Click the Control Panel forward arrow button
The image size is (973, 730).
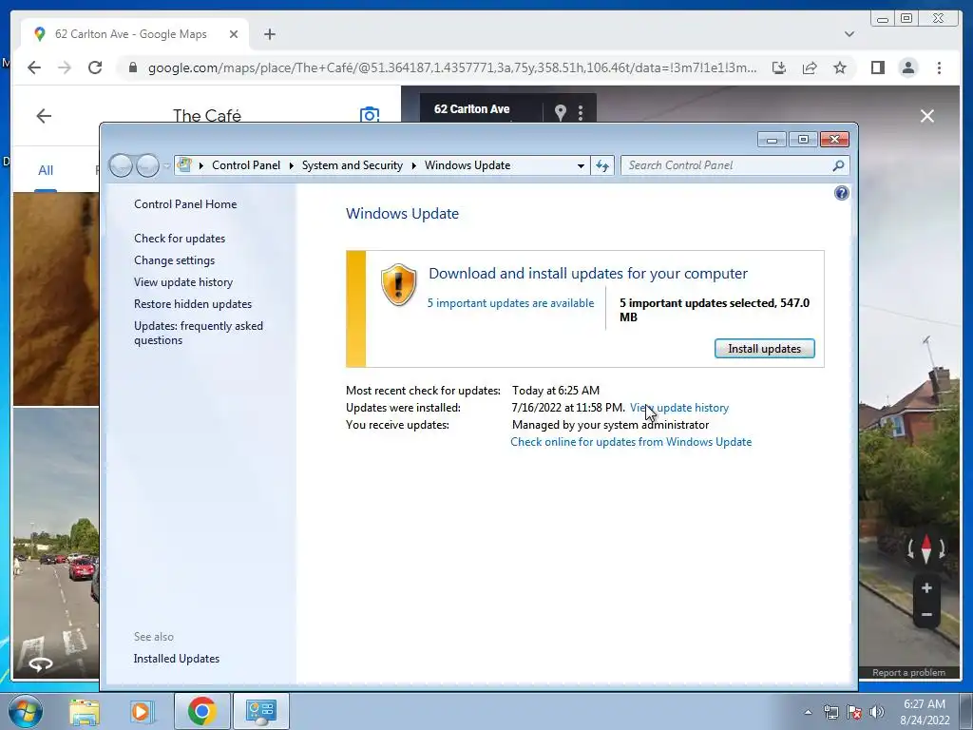pyautogui.click(x=147, y=165)
